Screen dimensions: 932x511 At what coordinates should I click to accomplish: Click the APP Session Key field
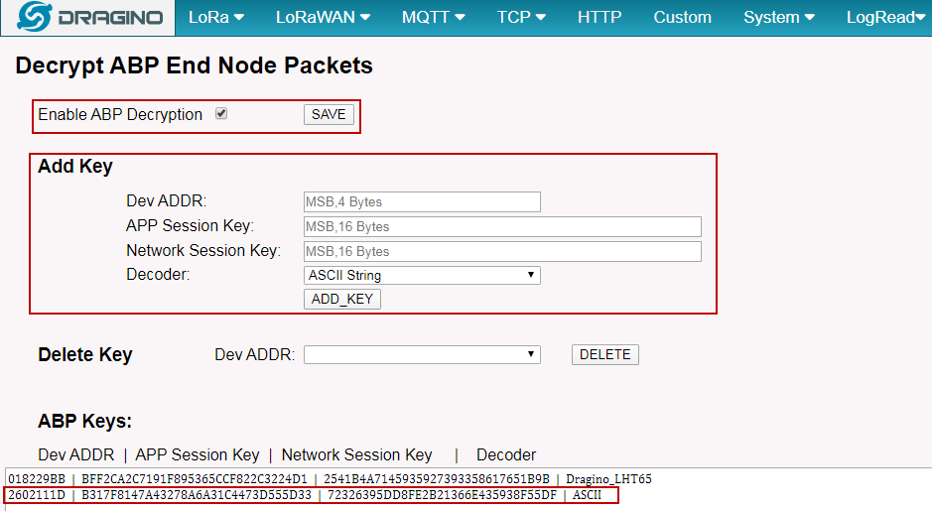(x=502, y=227)
